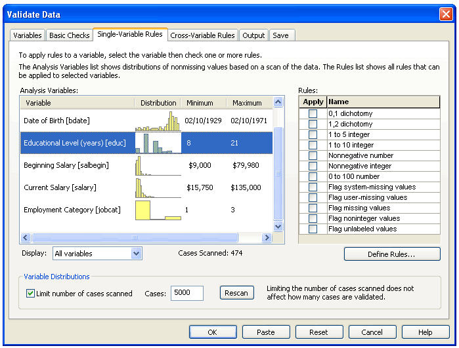Enable Flag missing values rule
Image resolution: width=459 pixels, height=348 pixels.
click(313, 208)
